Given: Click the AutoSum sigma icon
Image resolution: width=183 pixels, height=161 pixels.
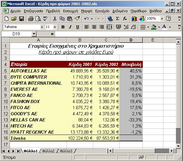Looking at the screenshot, I should coord(117,19).
